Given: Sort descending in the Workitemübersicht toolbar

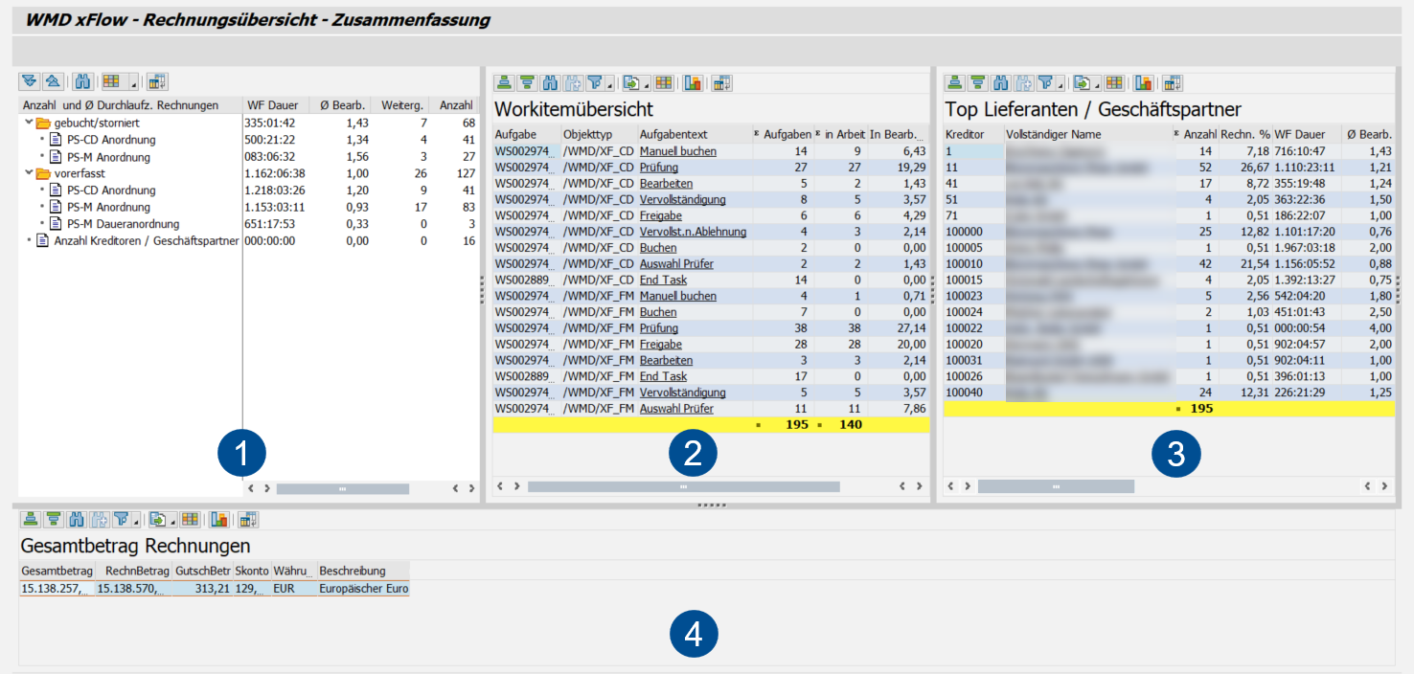Looking at the screenshot, I should click(528, 81).
